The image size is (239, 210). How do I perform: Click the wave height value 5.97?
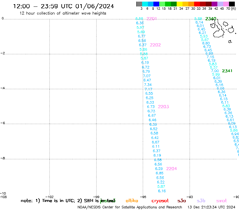tap(140, 27)
